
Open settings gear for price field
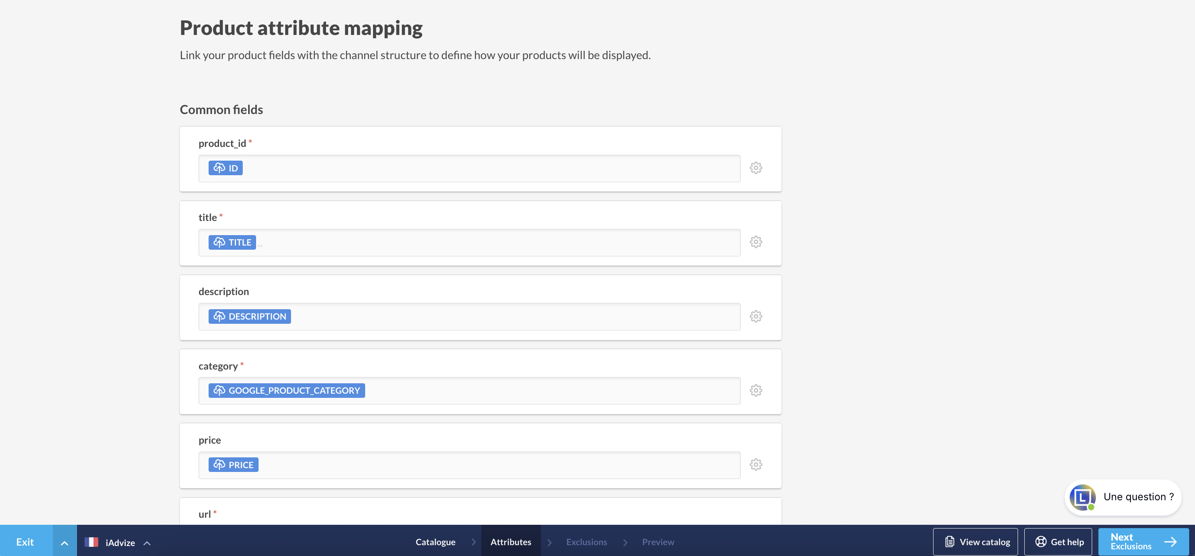tap(756, 464)
